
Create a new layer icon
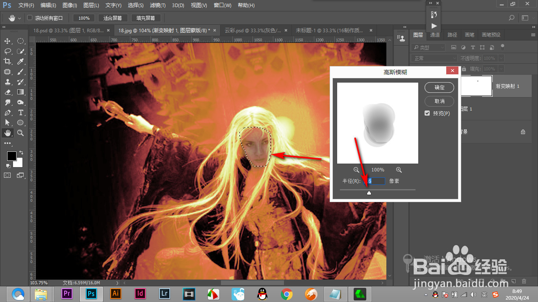tap(513, 281)
